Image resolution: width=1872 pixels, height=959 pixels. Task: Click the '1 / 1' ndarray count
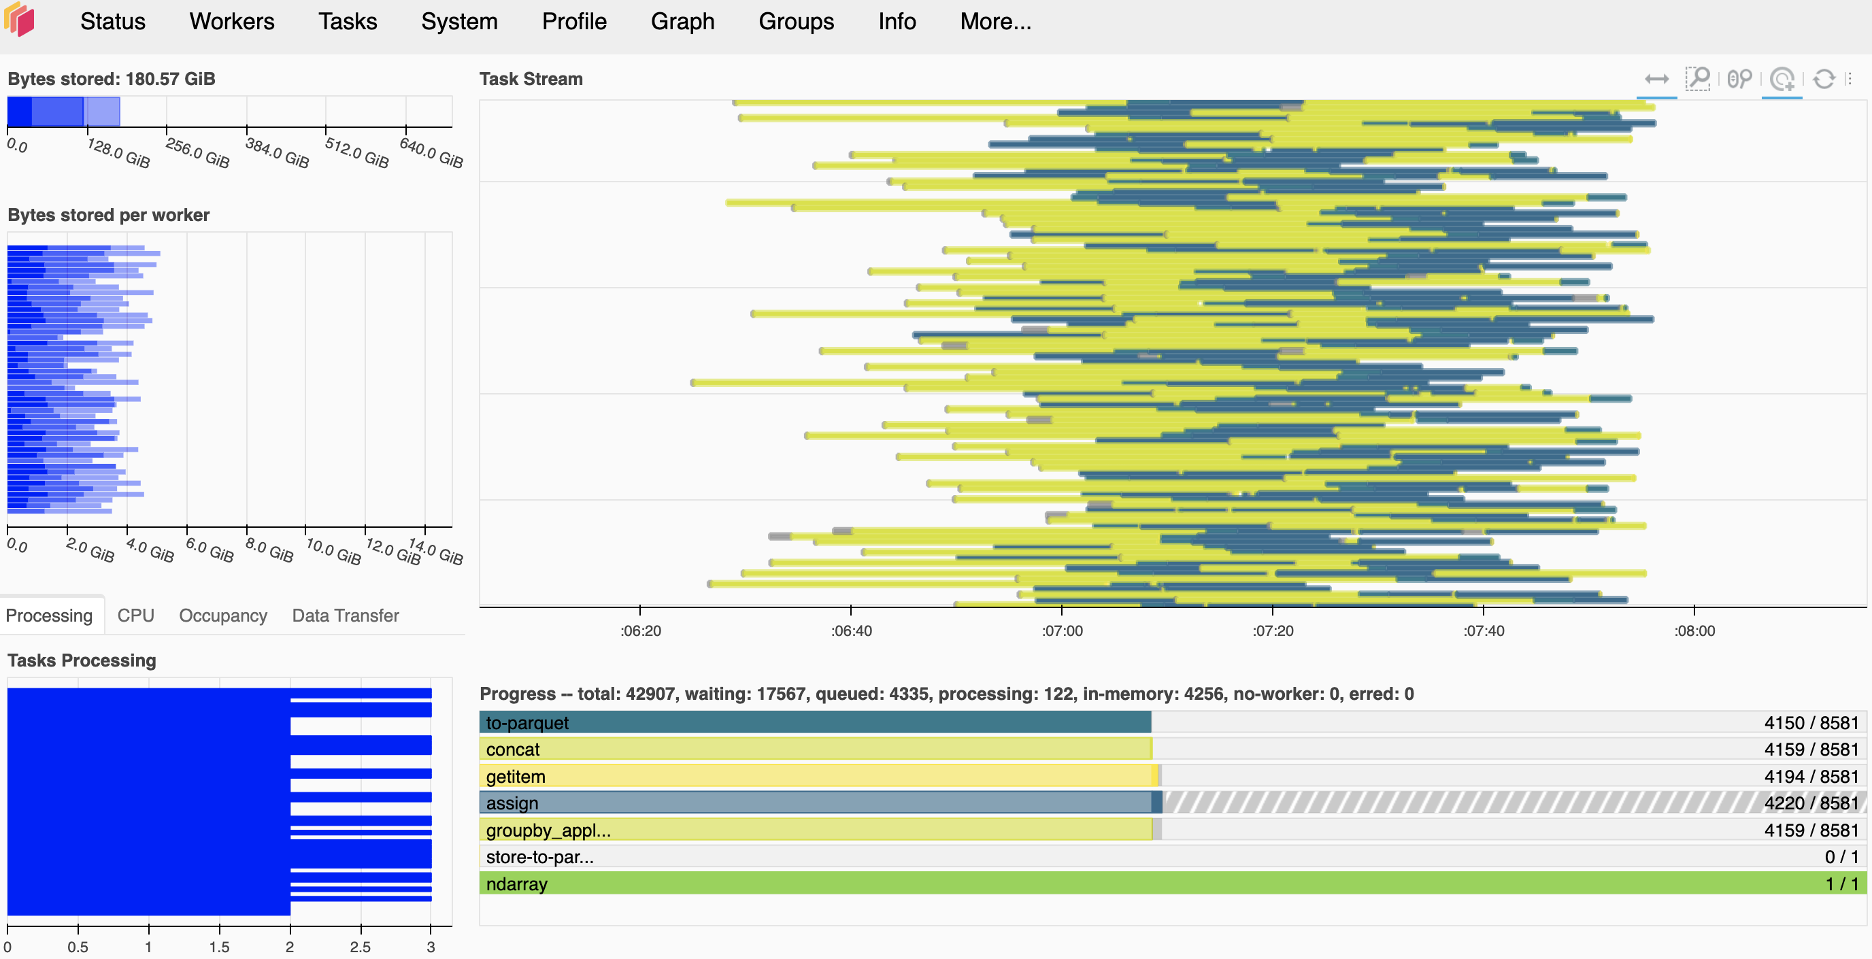[x=1841, y=884]
